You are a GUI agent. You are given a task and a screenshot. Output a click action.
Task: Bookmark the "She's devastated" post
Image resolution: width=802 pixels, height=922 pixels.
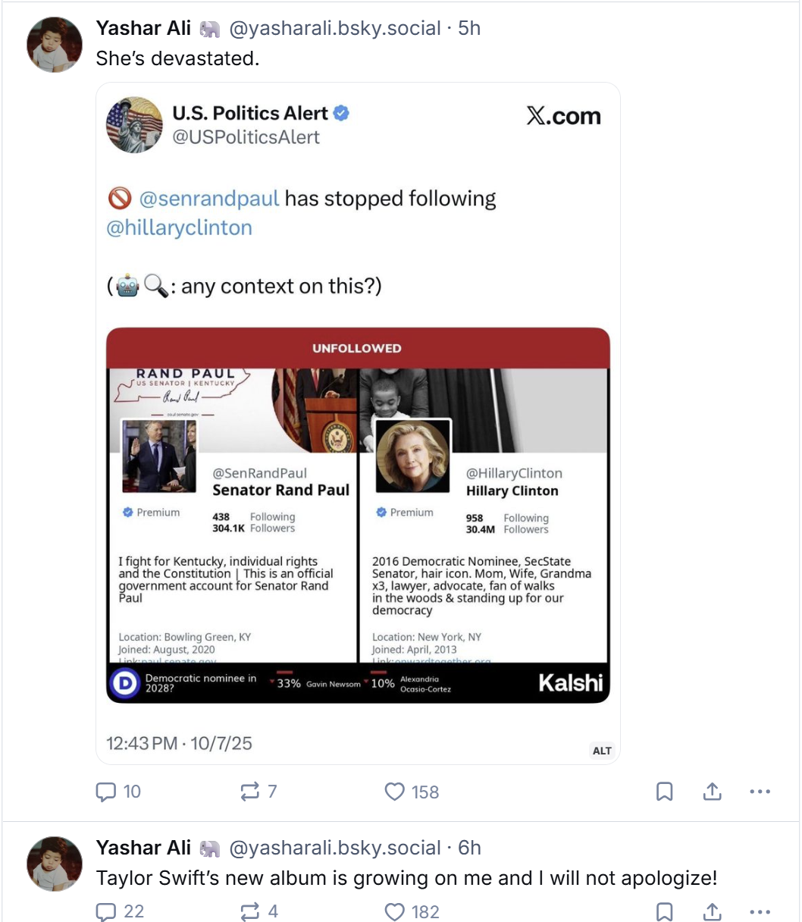click(664, 792)
